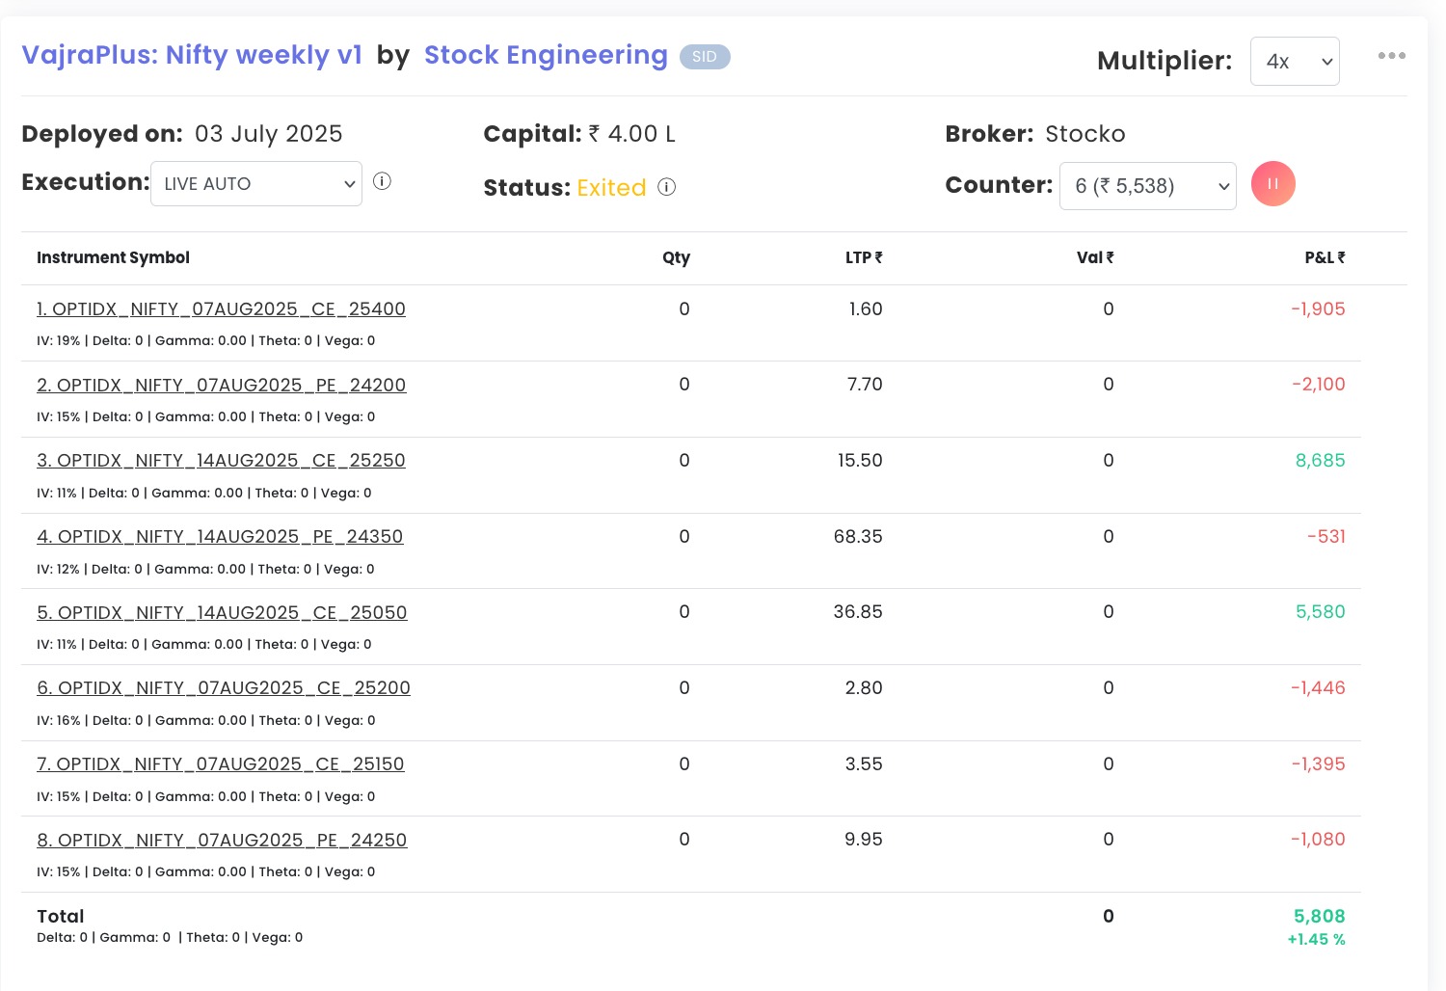
Task: Click the SID badge
Action: pyautogui.click(x=705, y=57)
